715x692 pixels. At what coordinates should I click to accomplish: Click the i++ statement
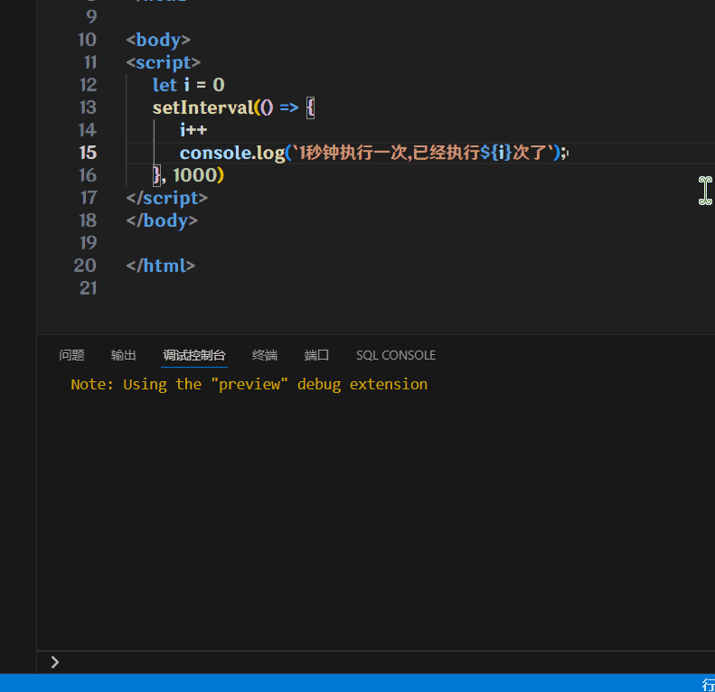click(x=193, y=130)
